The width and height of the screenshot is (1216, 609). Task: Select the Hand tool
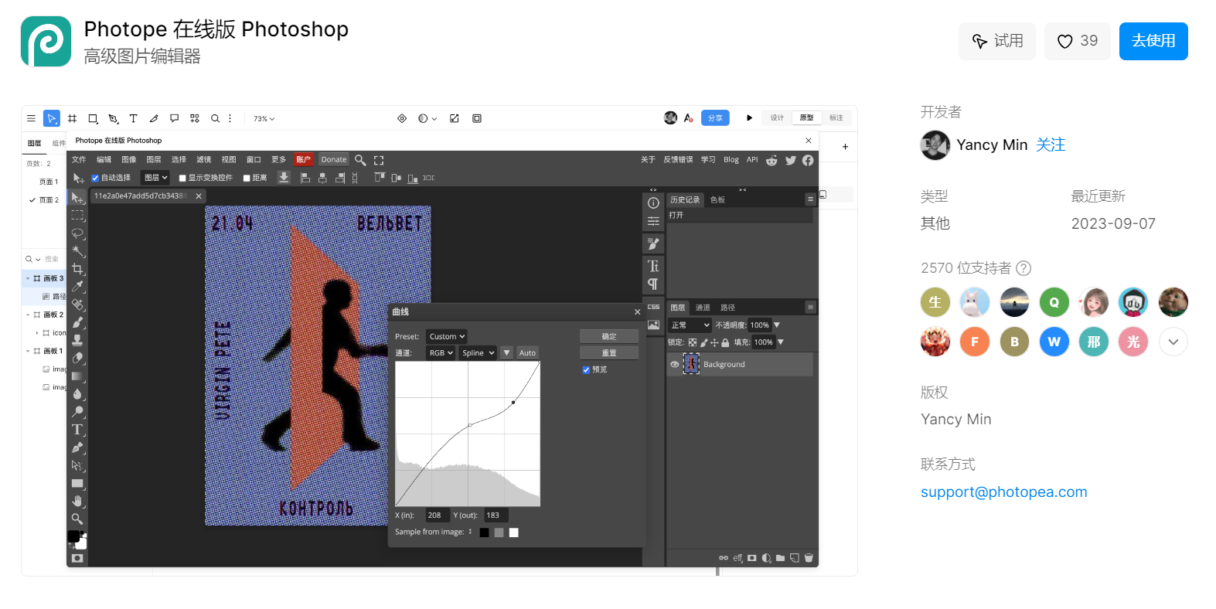coord(77,501)
